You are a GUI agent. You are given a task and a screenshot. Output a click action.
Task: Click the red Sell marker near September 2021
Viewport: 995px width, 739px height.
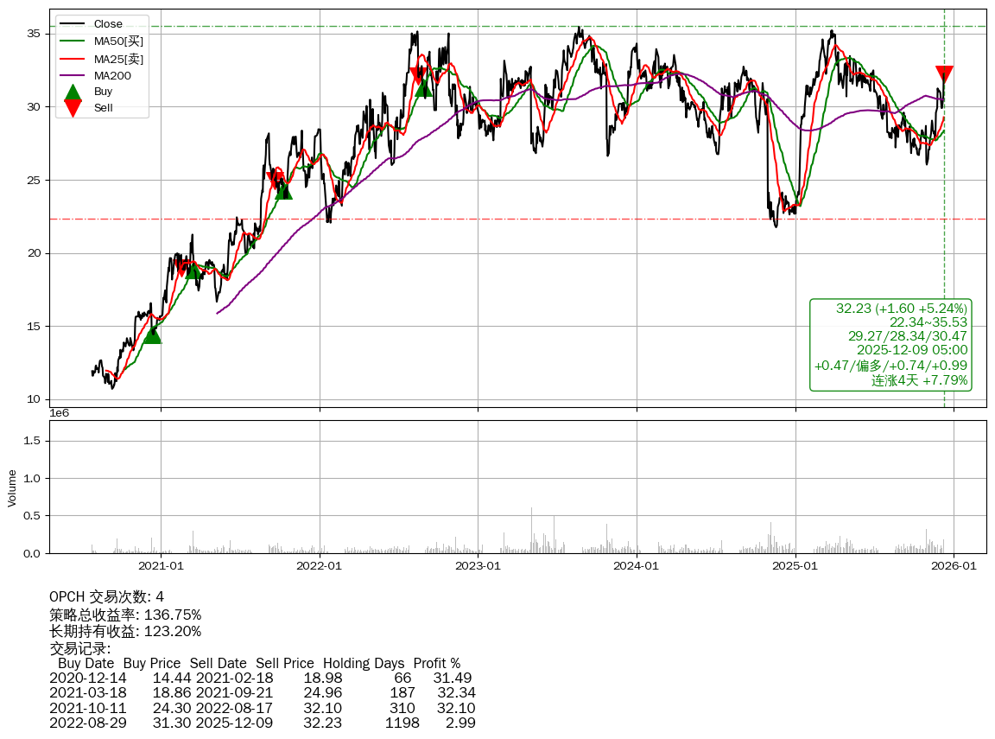pyautogui.click(x=275, y=180)
